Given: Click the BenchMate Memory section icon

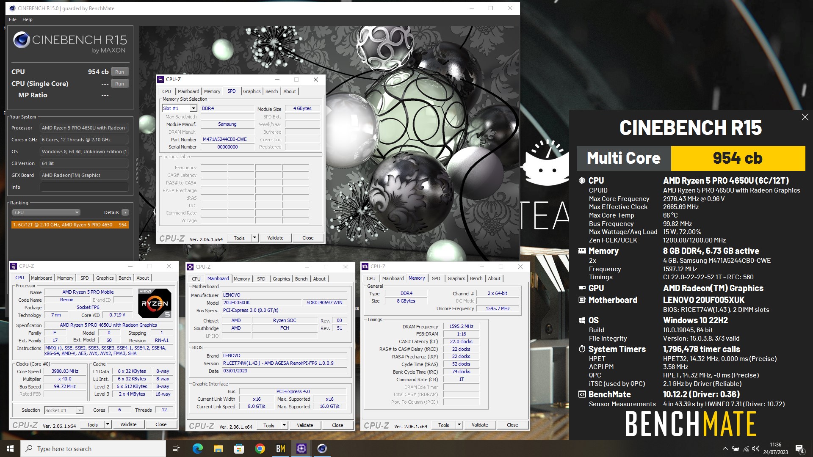Looking at the screenshot, I should [582, 251].
